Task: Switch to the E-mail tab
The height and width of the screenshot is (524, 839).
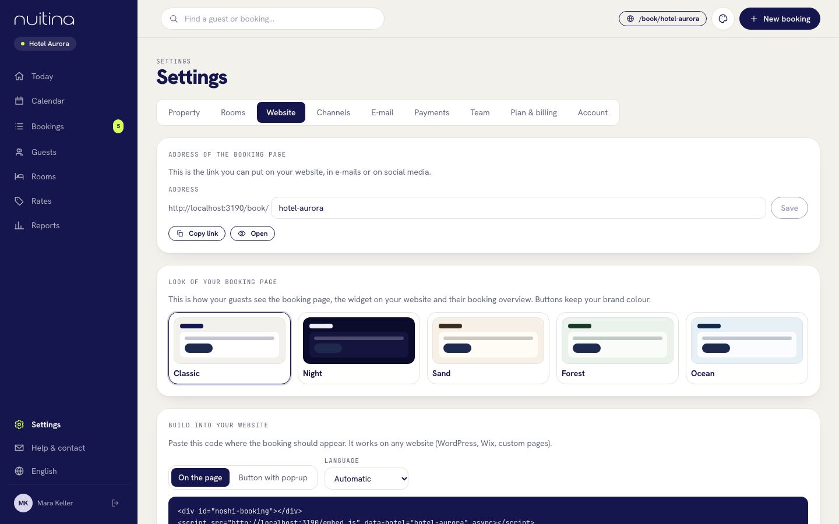Action: point(382,112)
